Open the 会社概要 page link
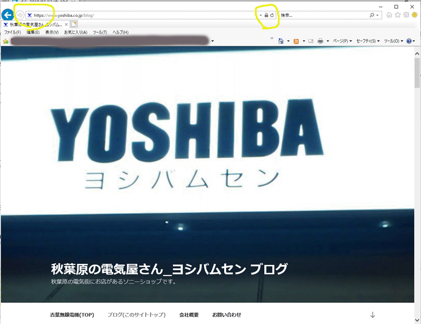Screen dimensions: 421x324 [x=189, y=315]
